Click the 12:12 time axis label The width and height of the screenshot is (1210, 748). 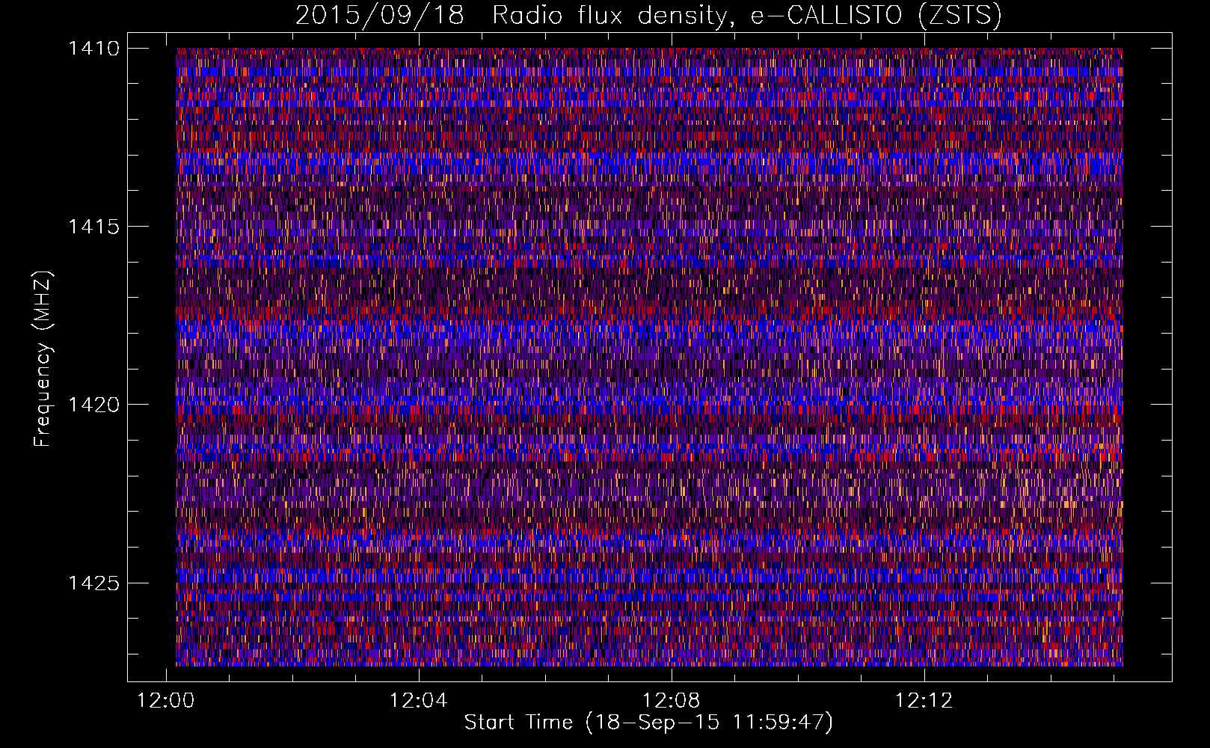coord(924,700)
